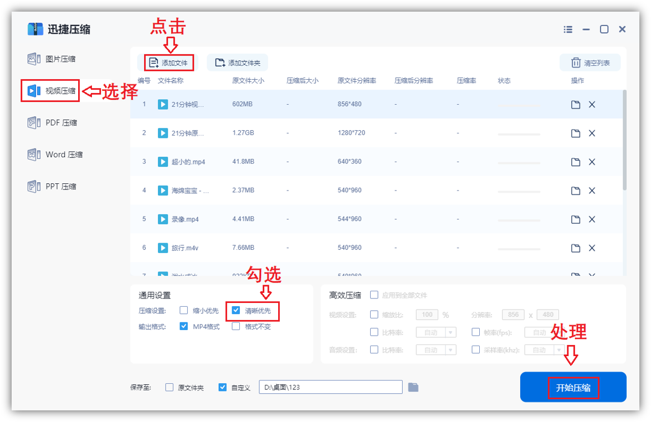Click the save path input field
The image size is (651, 422).
tap(330, 387)
